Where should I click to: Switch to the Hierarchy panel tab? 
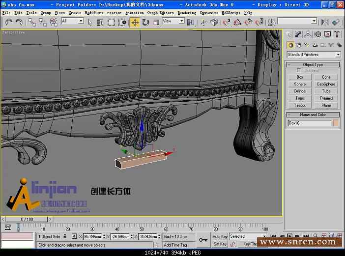pyautogui.click(x=308, y=34)
